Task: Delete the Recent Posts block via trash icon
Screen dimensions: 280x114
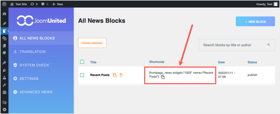Action: point(121,75)
